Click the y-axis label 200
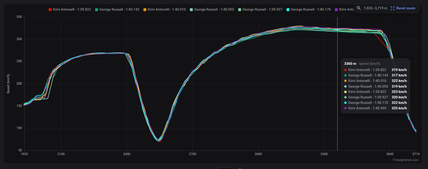Viewport: 428px width, 169px height. 19,84
